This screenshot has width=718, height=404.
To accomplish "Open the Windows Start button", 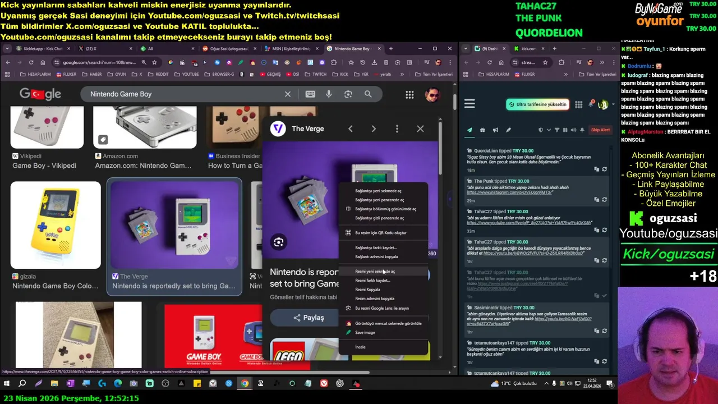I will (7, 384).
